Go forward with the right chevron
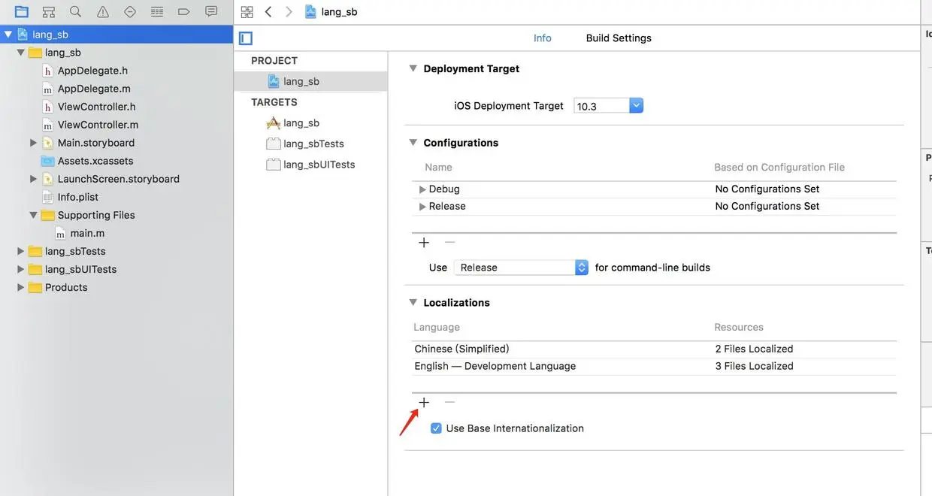Image resolution: width=932 pixels, height=496 pixels. (x=289, y=11)
